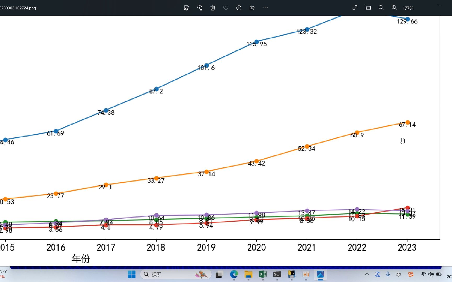Show file info panel
The height and width of the screenshot is (282, 452).
coord(239,8)
